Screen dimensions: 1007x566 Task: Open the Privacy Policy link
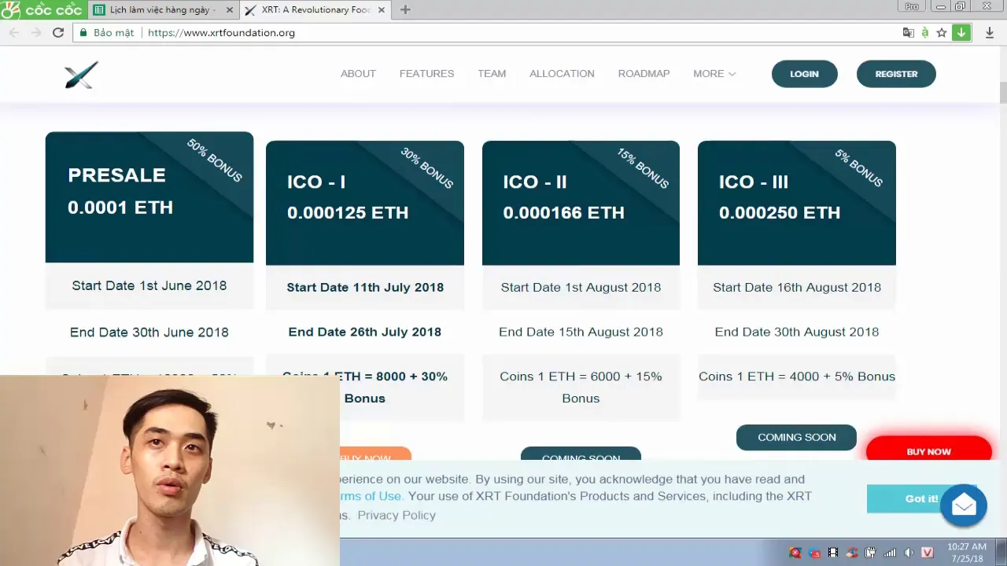397,515
